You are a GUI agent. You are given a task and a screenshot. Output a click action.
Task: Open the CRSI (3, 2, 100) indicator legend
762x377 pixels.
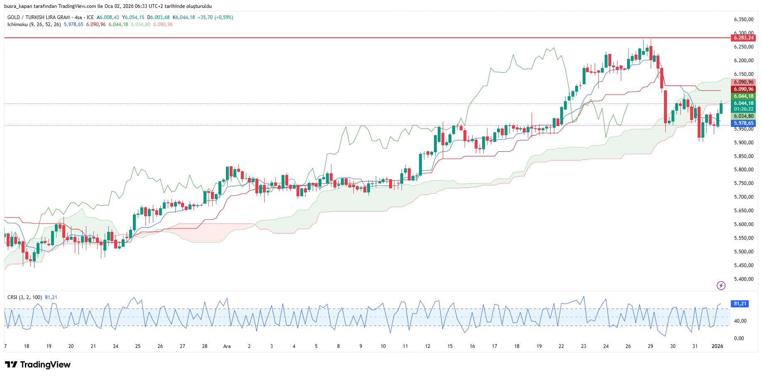tap(25, 297)
